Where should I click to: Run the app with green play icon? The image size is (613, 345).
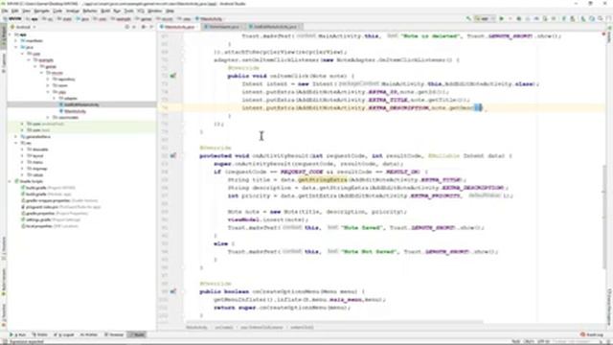502,18
